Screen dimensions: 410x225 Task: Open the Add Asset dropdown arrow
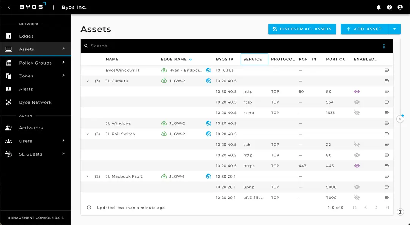tap(394, 29)
